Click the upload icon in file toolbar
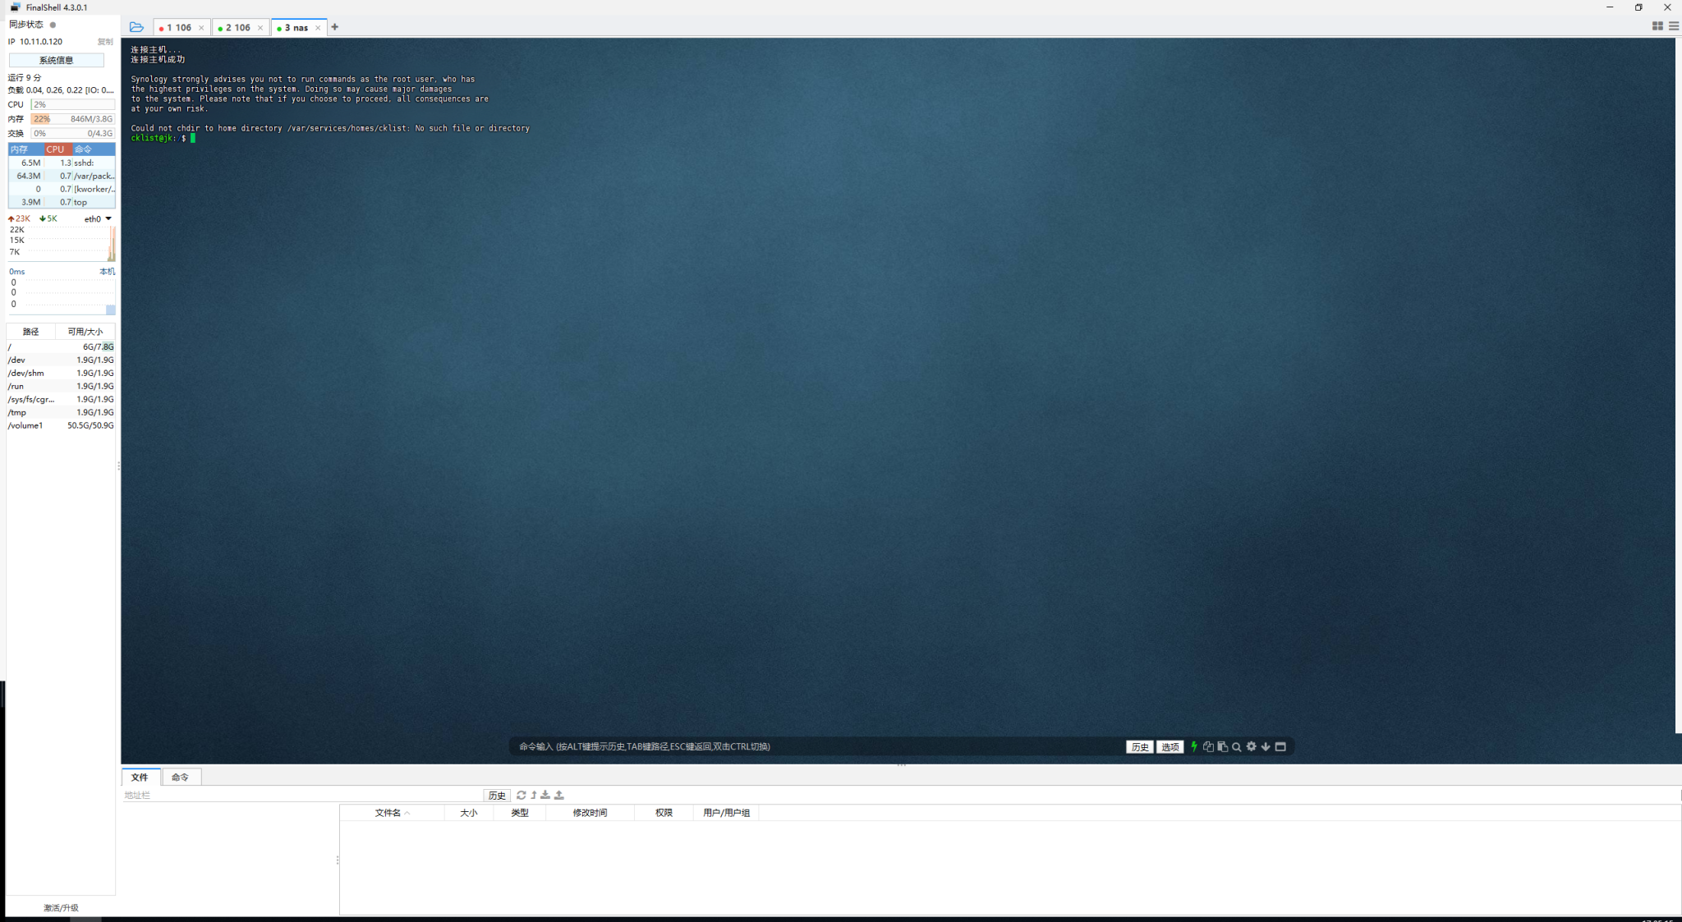 559,795
